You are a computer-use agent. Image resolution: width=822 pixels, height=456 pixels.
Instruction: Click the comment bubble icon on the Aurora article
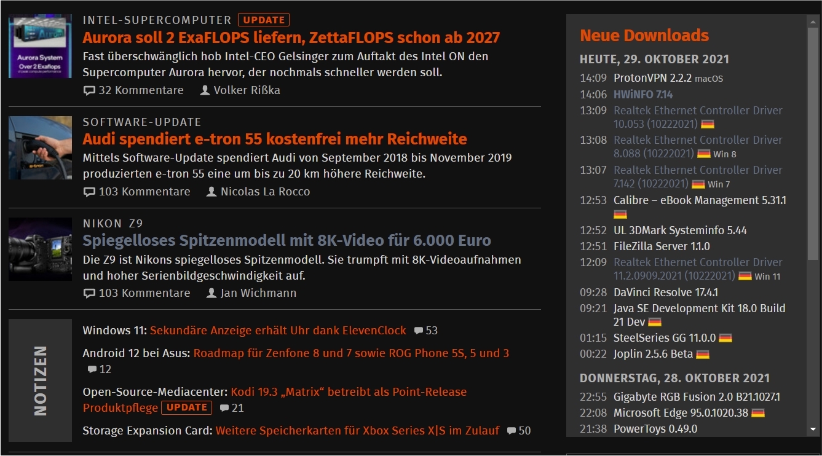tap(89, 90)
